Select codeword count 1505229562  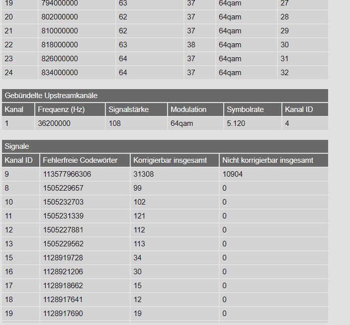click(63, 244)
